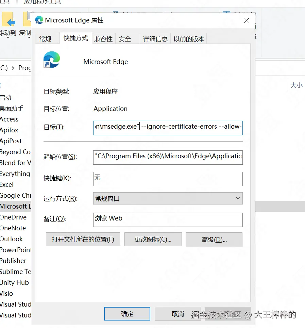The width and height of the screenshot is (305, 328).
Task: Click the 快捷键(K) input field
Action: [x=168, y=179]
